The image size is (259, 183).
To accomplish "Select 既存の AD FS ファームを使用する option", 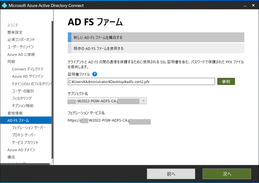I will [x=156, y=48].
